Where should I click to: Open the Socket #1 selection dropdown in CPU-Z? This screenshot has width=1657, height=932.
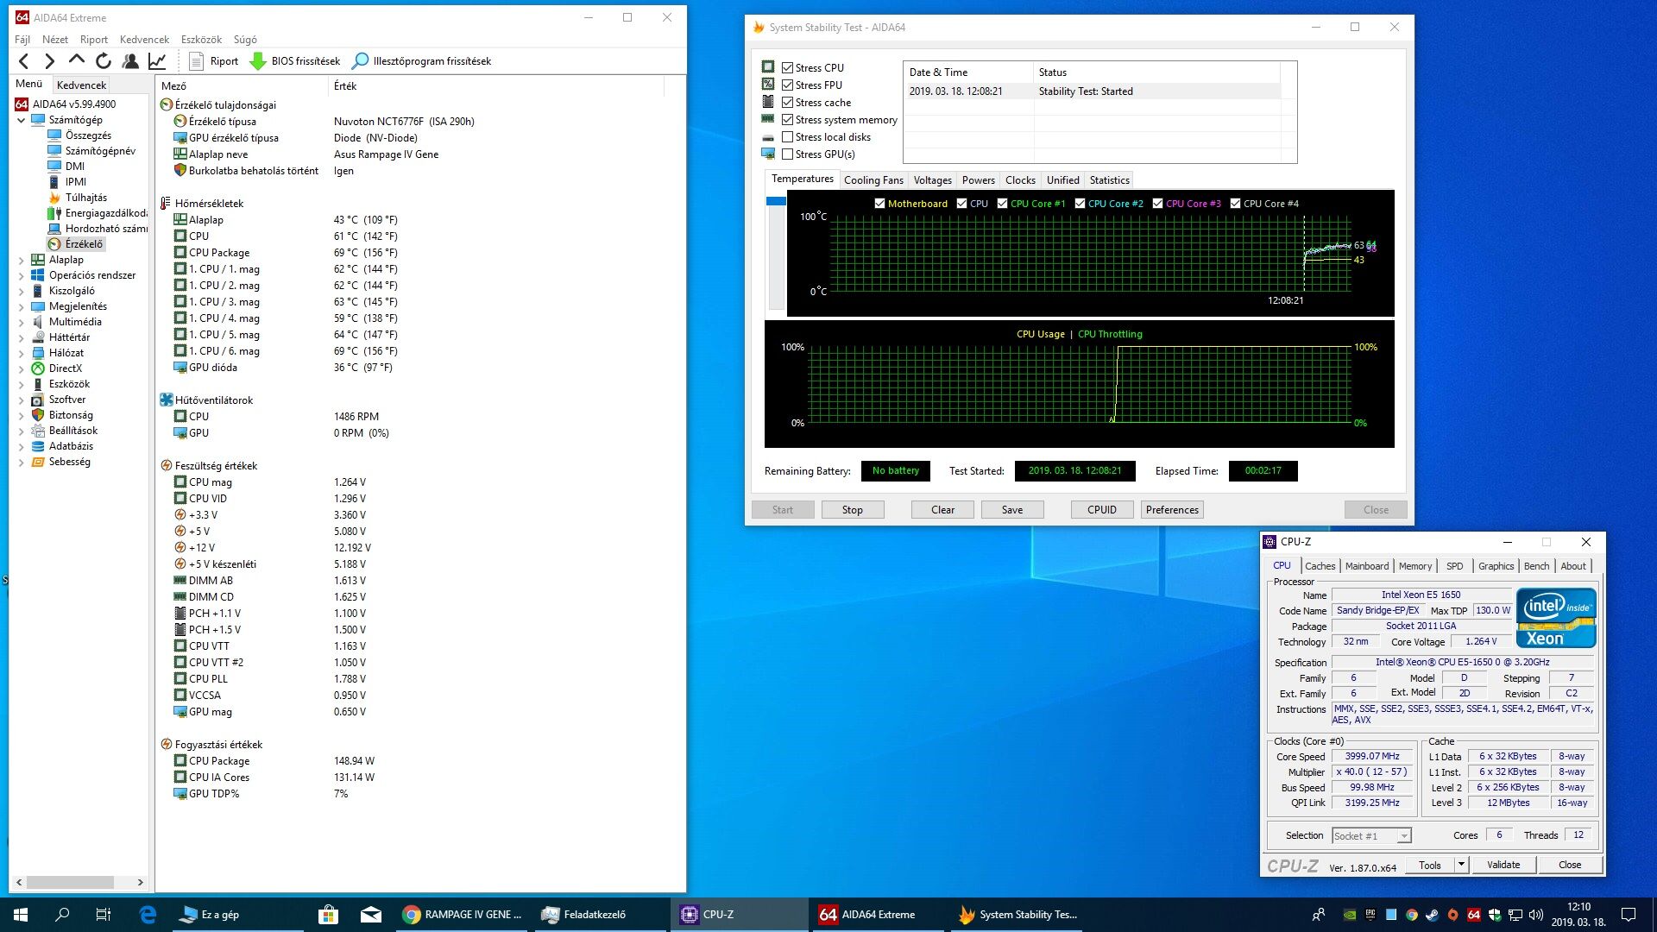click(1371, 836)
